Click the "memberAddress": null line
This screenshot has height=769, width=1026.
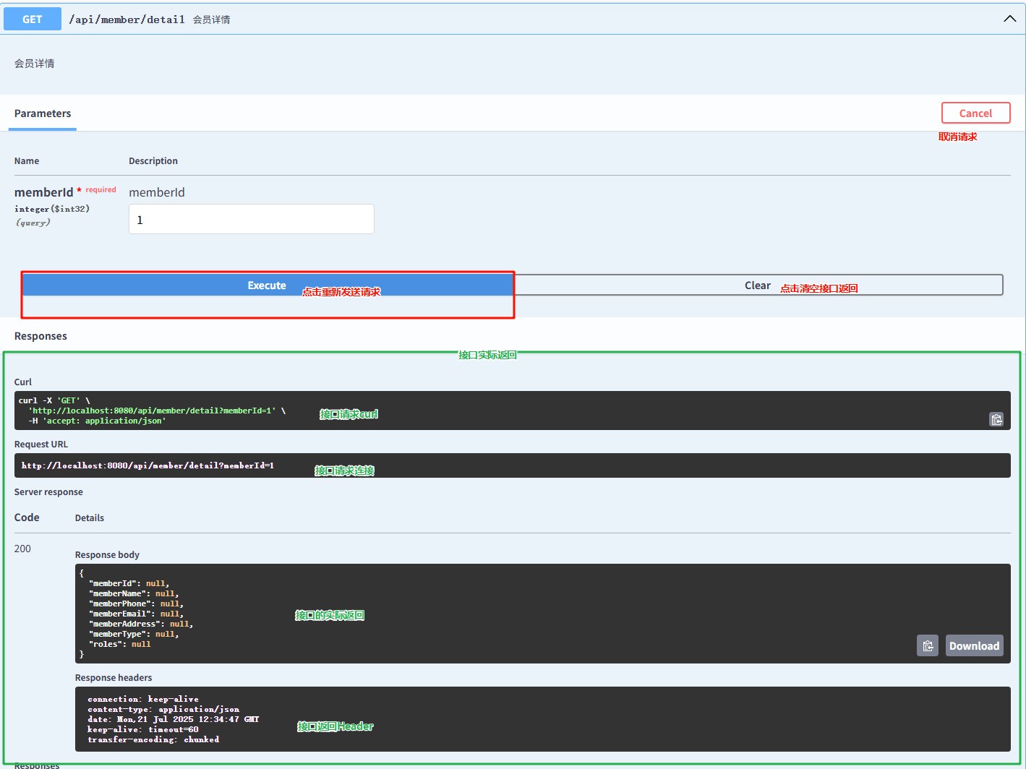[141, 624]
